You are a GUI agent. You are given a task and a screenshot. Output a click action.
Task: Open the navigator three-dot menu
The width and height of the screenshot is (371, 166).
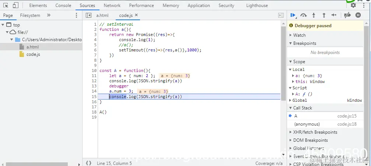76,15
